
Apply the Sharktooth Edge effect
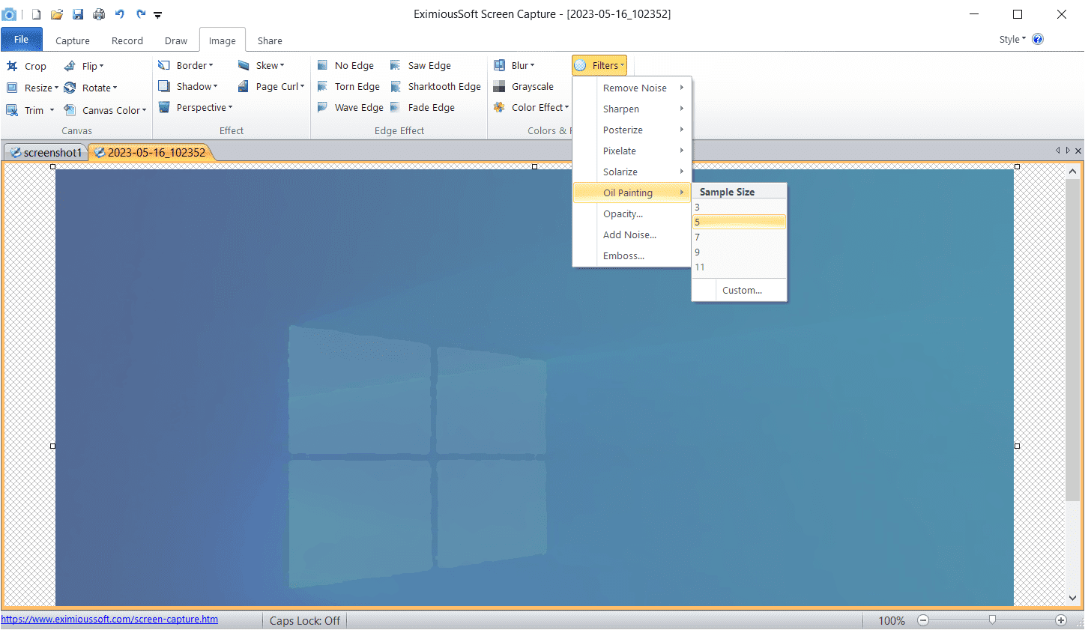435,87
